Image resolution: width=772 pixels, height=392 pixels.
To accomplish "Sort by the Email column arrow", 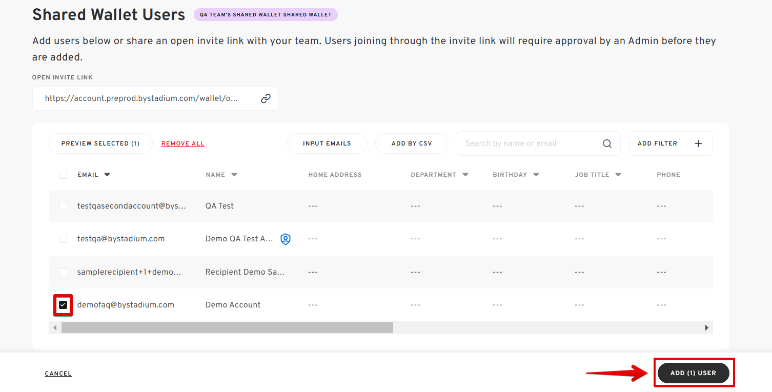I will [107, 175].
